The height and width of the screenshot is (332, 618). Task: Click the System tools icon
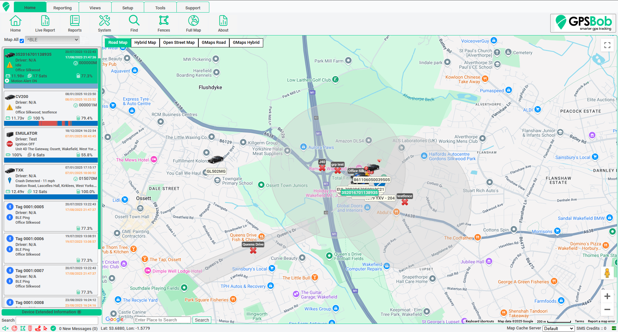click(105, 24)
